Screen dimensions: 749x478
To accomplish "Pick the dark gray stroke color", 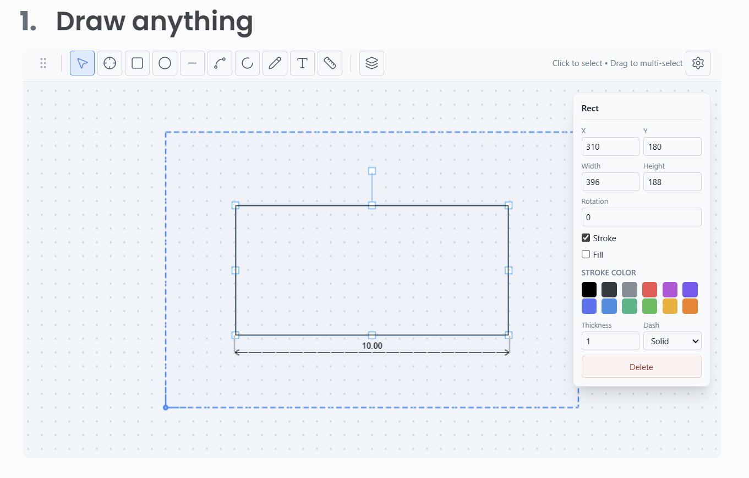I will point(609,290).
